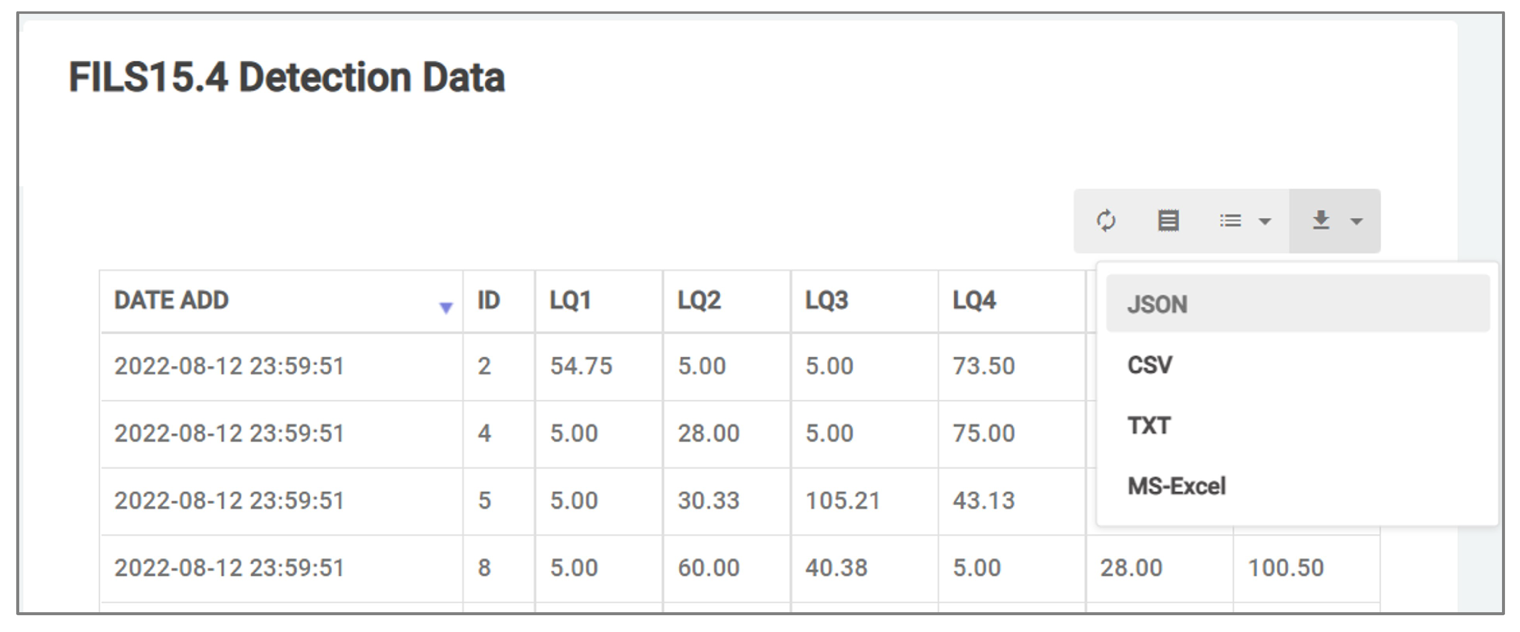Expand the columns dropdown arrow
The image size is (1520, 632).
click(1264, 222)
